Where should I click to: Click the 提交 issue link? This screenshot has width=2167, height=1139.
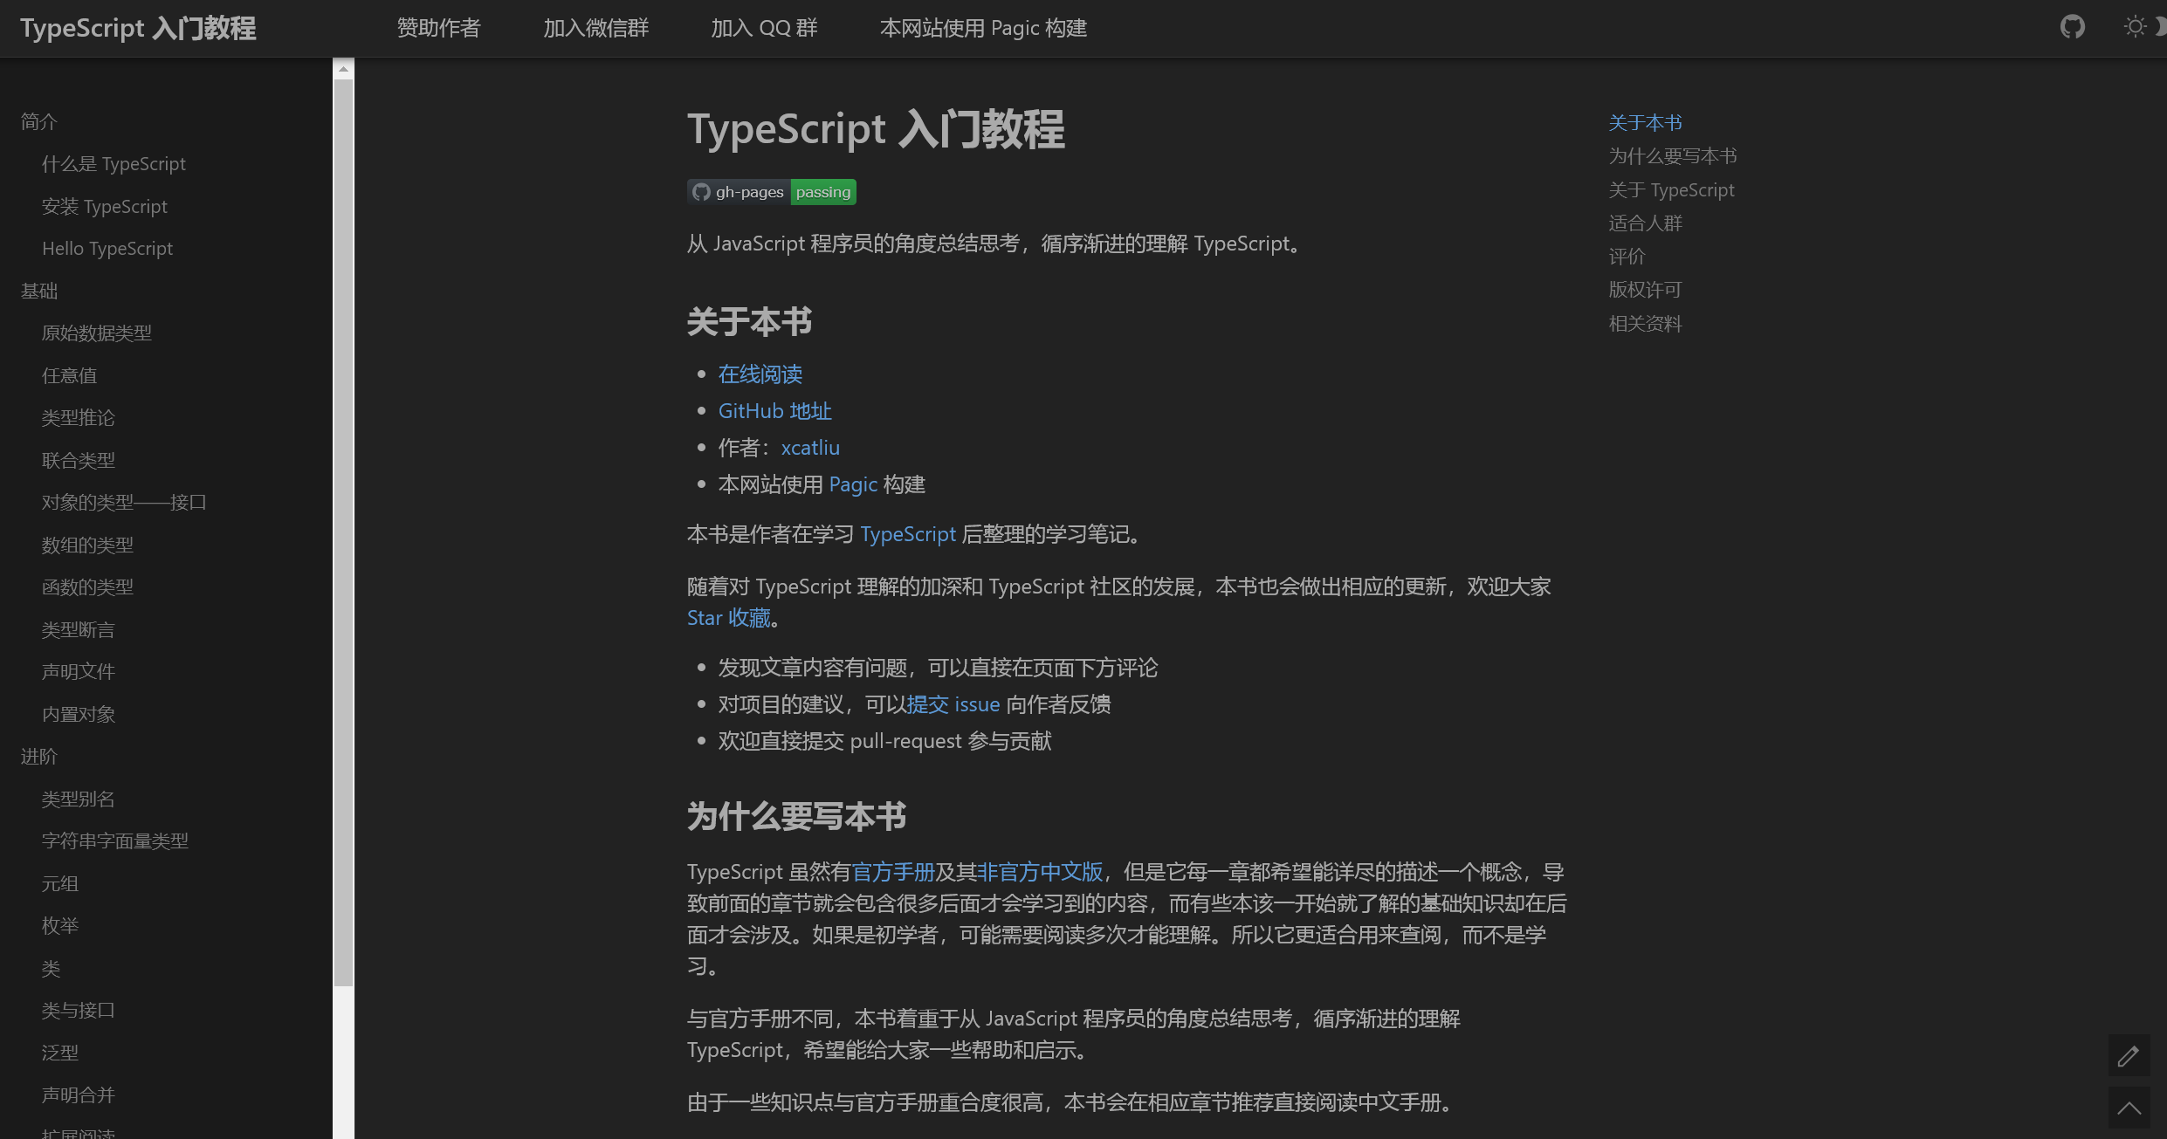click(x=953, y=704)
